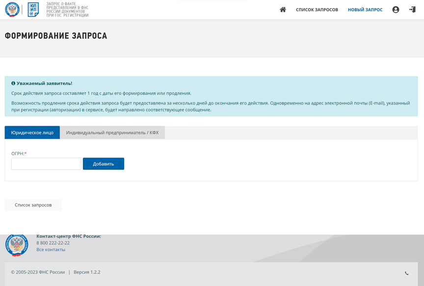The height and width of the screenshot is (286, 424).
Task: Go to home page via house icon
Action: 283,10
